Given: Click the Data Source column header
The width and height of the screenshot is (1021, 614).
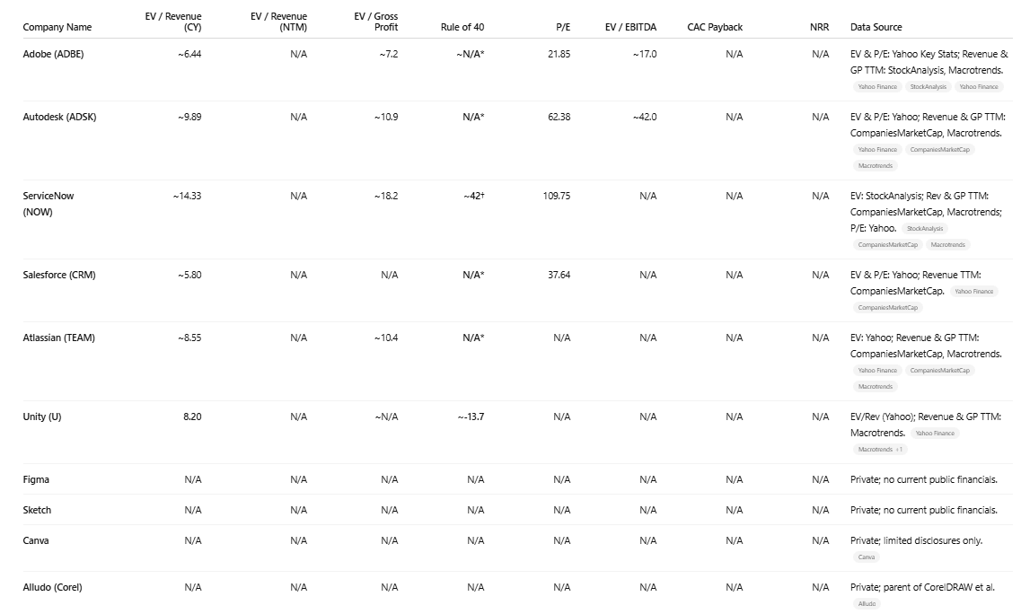Looking at the screenshot, I should [x=876, y=27].
